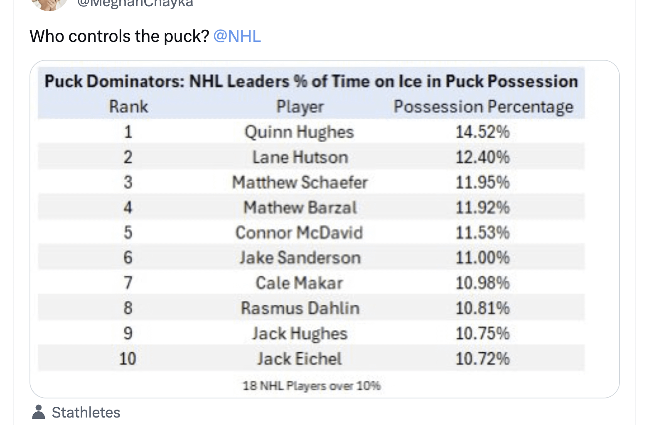
Task: Select Matthew Schaefer's possession percentage
Action: 482,182
